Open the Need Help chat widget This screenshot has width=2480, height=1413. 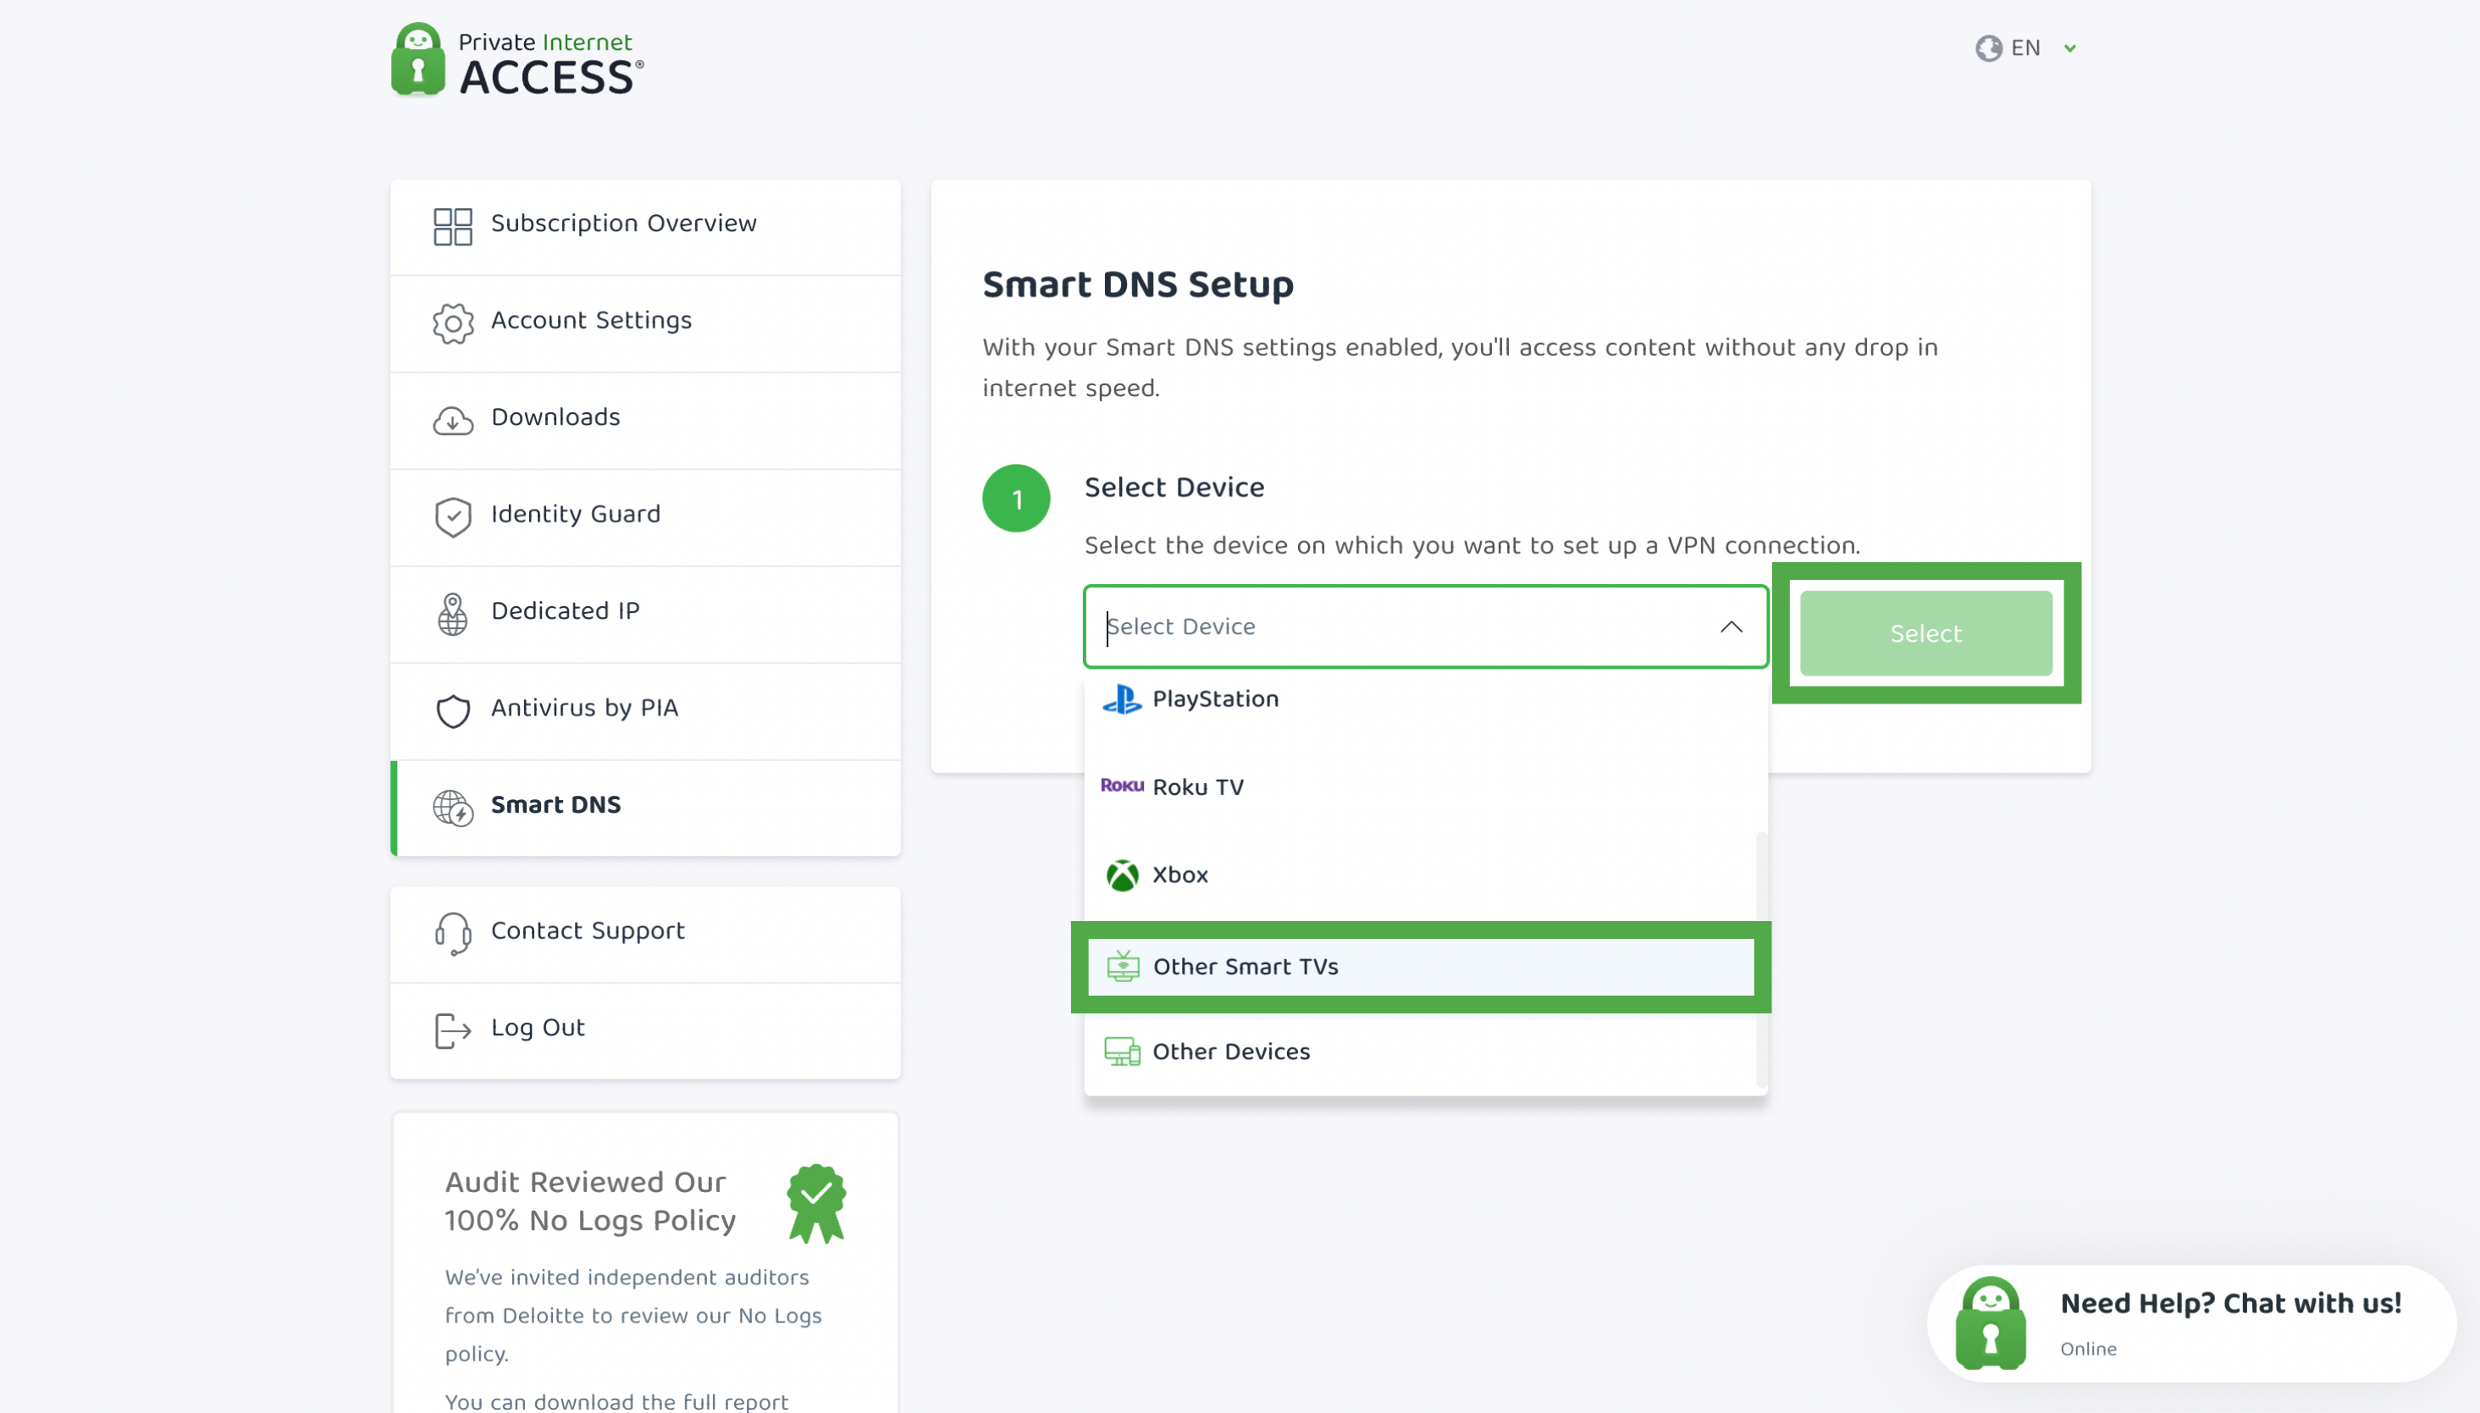2192,1324
